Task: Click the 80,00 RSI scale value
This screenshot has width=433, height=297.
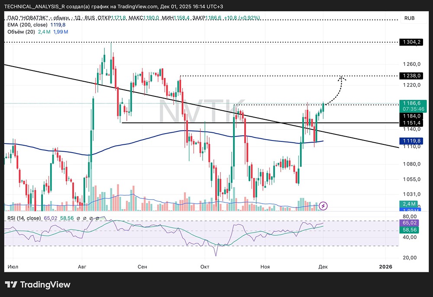Action: [410, 217]
